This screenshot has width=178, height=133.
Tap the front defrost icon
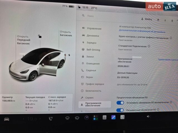(x=67, y=118)
